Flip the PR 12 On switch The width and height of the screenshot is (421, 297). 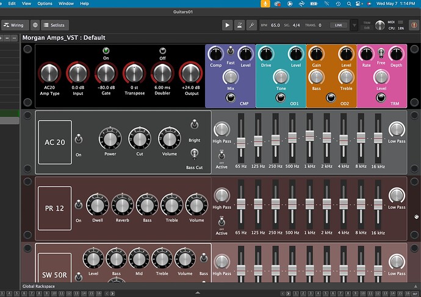tap(79, 204)
